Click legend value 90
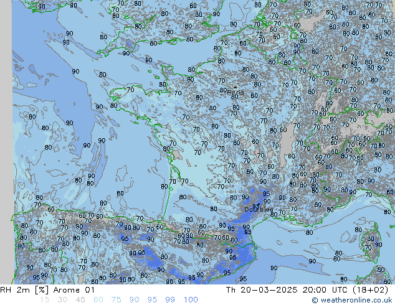The image size is (395, 305). pos(134,300)
